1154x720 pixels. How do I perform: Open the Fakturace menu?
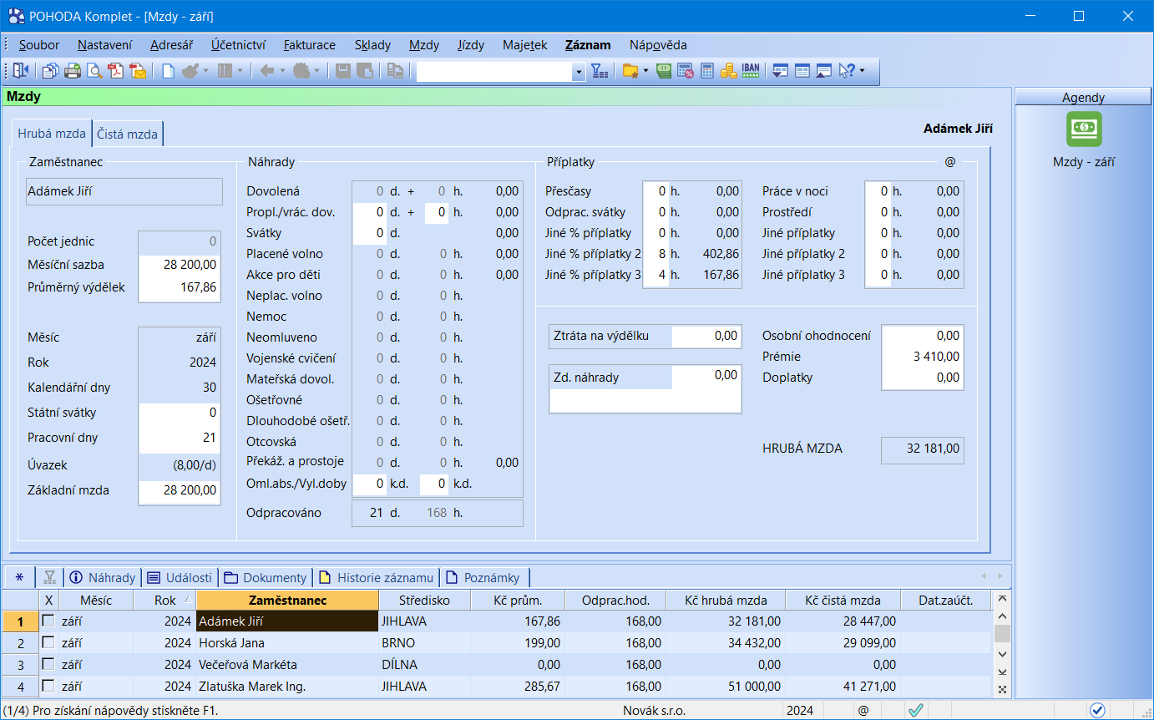coord(310,45)
